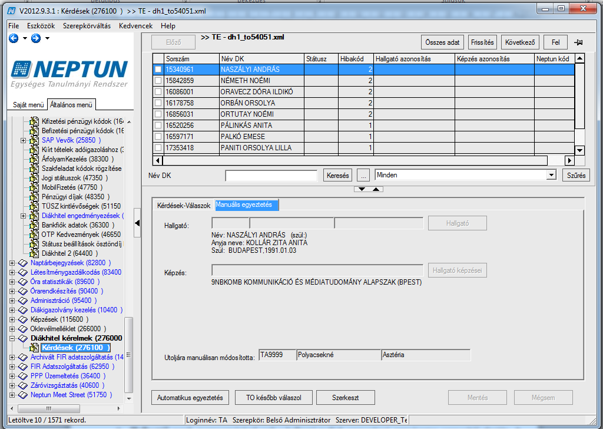This screenshot has height=429, width=603.
Task: Click the Kérdések (276100) tree icon
Action: tap(34, 348)
